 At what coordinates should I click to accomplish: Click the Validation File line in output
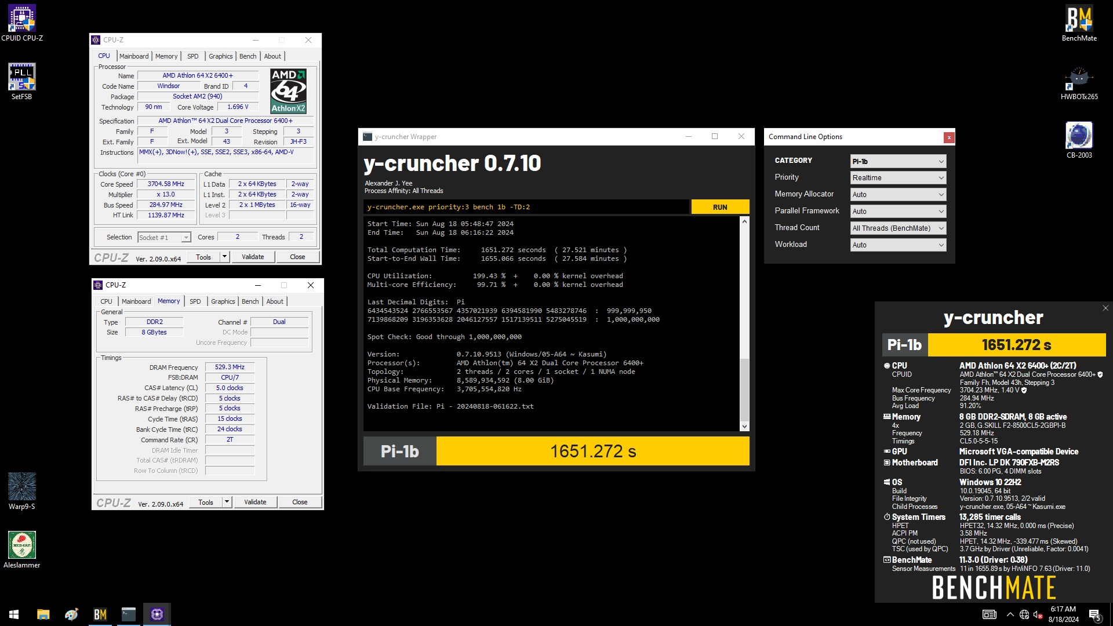coord(450,406)
